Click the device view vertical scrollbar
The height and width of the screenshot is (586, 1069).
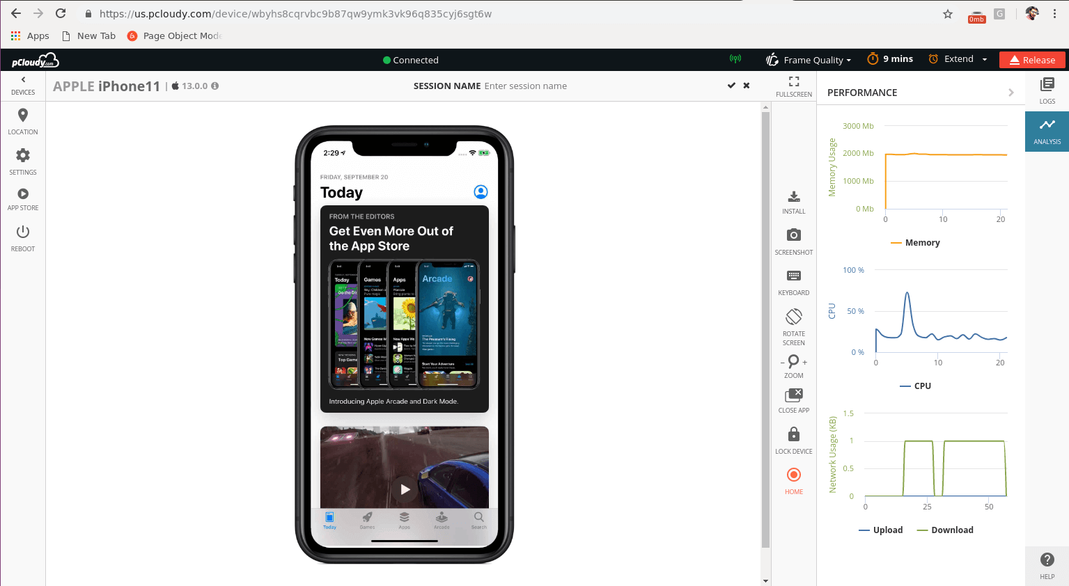pos(765,331)
